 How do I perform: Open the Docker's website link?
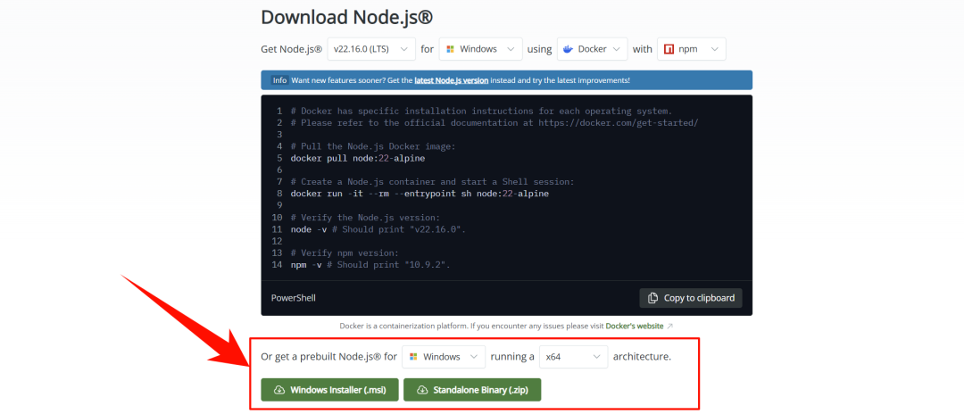click(x=635, y=327)
